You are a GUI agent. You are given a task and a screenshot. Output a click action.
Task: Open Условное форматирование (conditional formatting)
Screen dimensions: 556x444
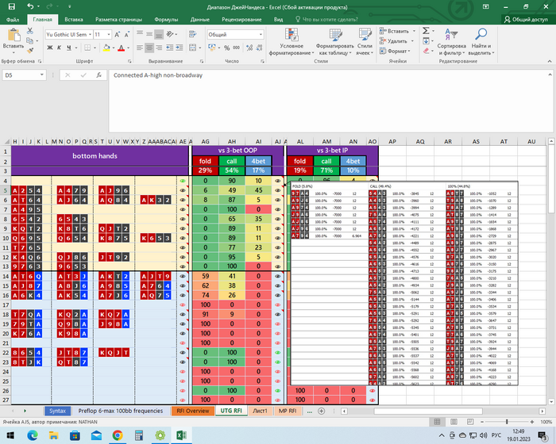pos(292,42)
